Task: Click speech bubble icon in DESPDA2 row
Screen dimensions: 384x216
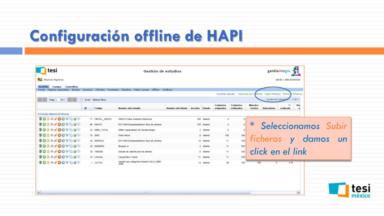Action: (79, 141)
